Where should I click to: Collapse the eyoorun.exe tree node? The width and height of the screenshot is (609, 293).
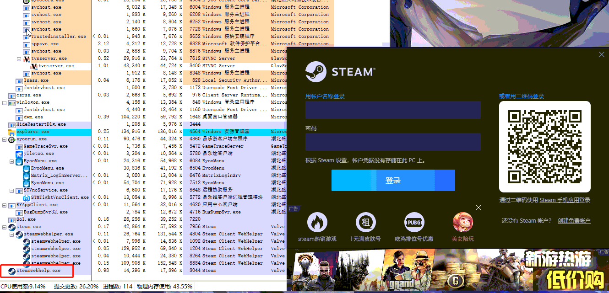(x=5, y=139)
